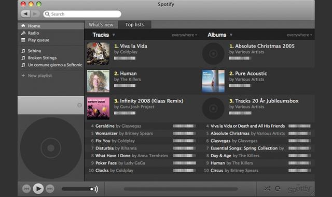
Task: Switch to the What's new tab
Action: tap(101, 25)
